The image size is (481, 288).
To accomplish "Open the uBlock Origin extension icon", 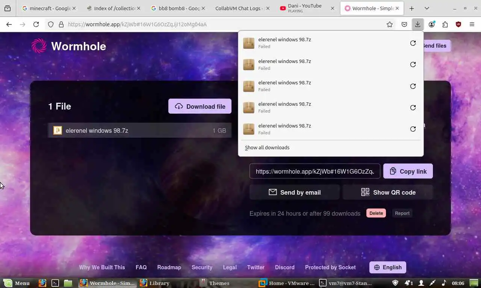I will click(x=458, y=24).
